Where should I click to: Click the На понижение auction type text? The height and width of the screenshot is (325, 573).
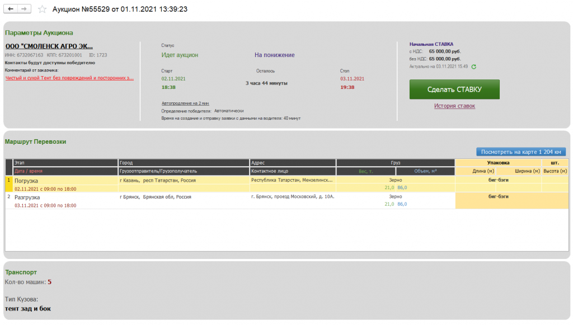coord(274,55)
